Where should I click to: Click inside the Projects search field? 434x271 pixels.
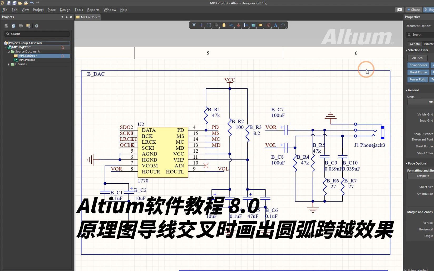click(x=37, y=34)
